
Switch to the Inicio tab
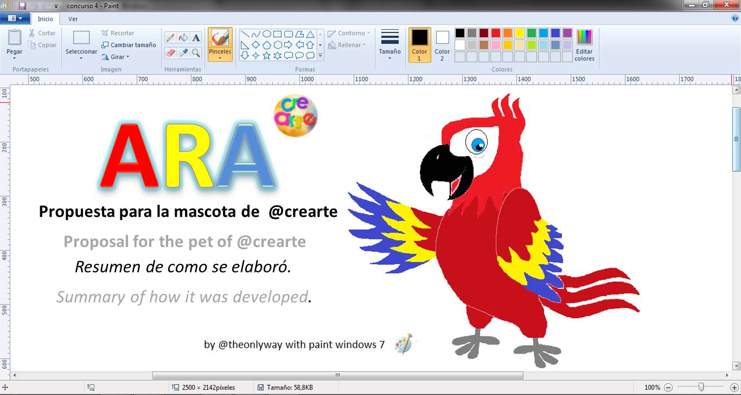pos(46,19)
